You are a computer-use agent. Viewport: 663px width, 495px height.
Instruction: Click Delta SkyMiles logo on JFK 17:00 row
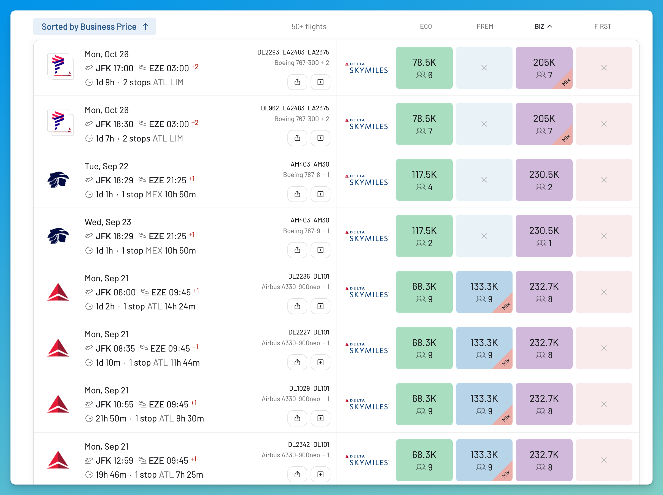coord(366,68)
